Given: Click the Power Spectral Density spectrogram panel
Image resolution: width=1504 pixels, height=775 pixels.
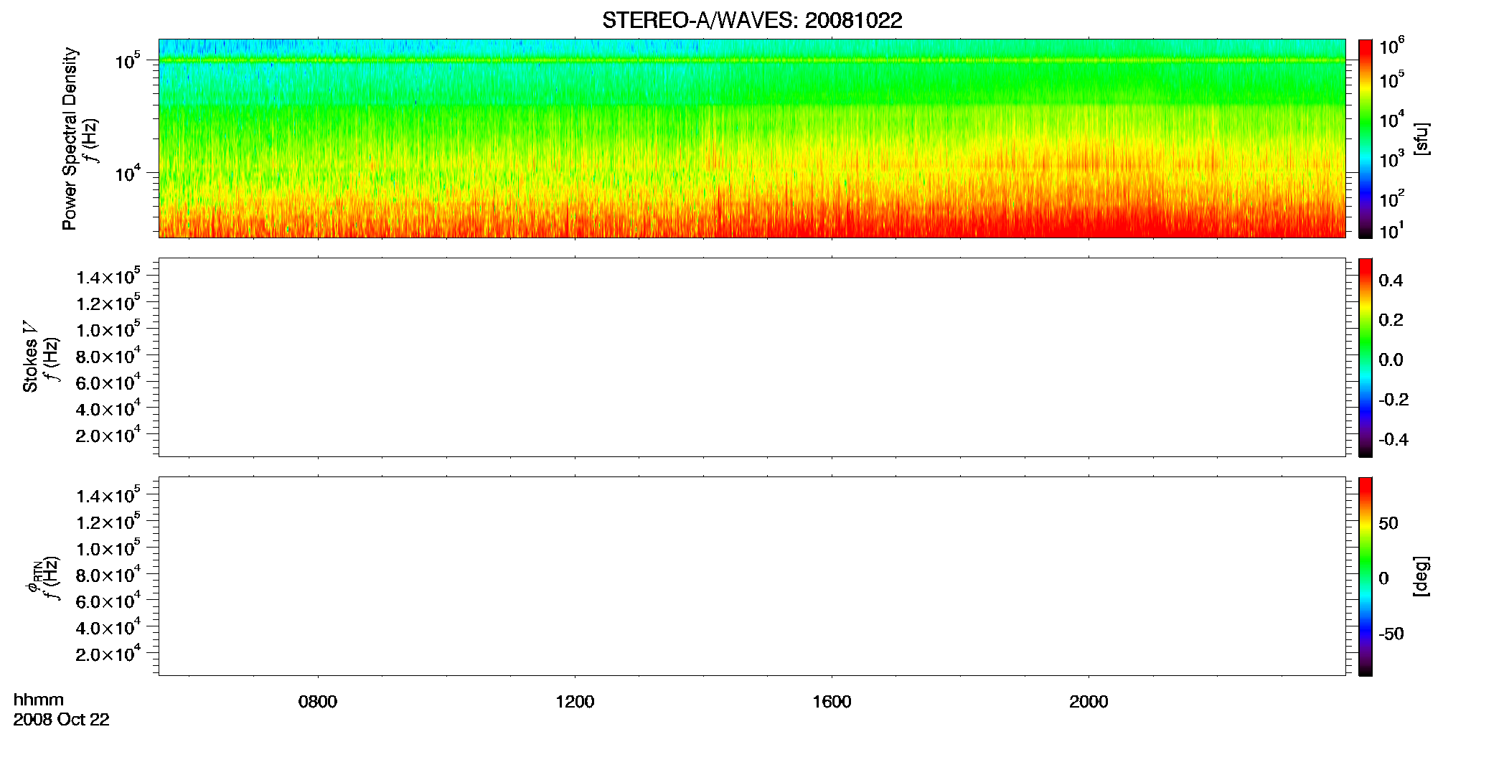Looking at the screenshot, I should [752, 138].
